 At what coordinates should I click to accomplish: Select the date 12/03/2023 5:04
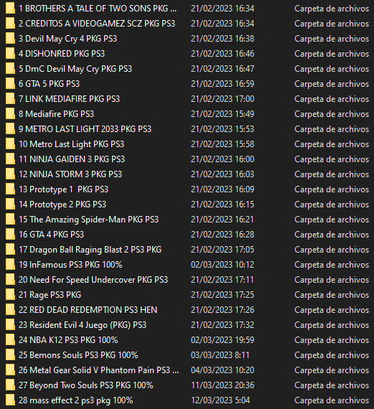(220, 400)
